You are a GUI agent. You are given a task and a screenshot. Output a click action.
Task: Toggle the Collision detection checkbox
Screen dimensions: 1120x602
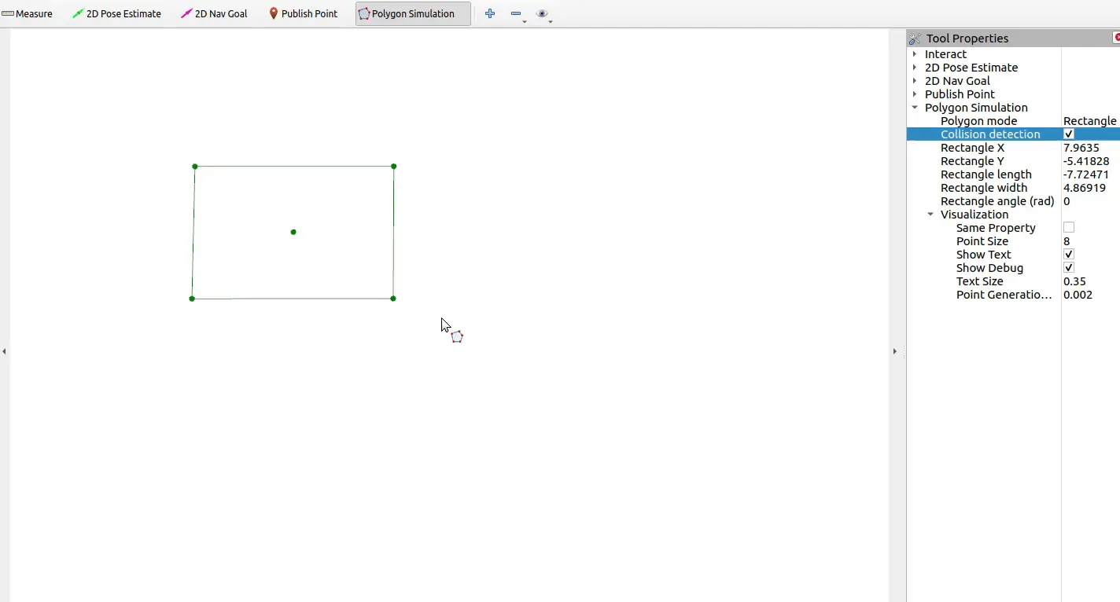coord(1068,134)
